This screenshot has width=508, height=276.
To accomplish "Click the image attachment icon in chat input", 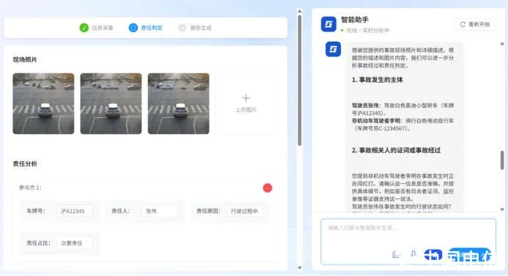I will pos(396,254).
